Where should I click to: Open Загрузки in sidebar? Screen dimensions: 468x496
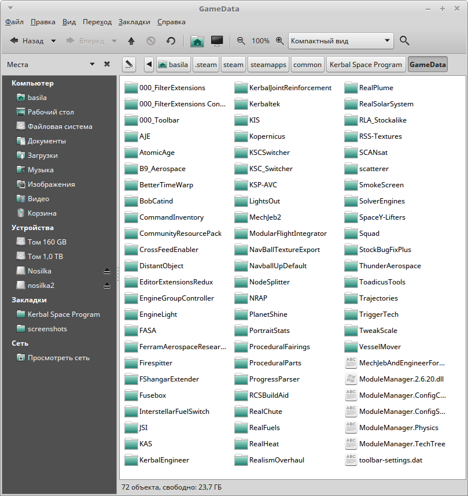37,156
